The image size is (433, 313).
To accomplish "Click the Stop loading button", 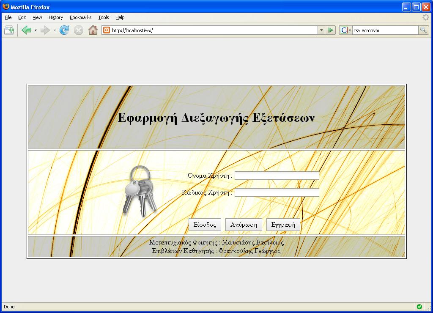I will 78,30.
